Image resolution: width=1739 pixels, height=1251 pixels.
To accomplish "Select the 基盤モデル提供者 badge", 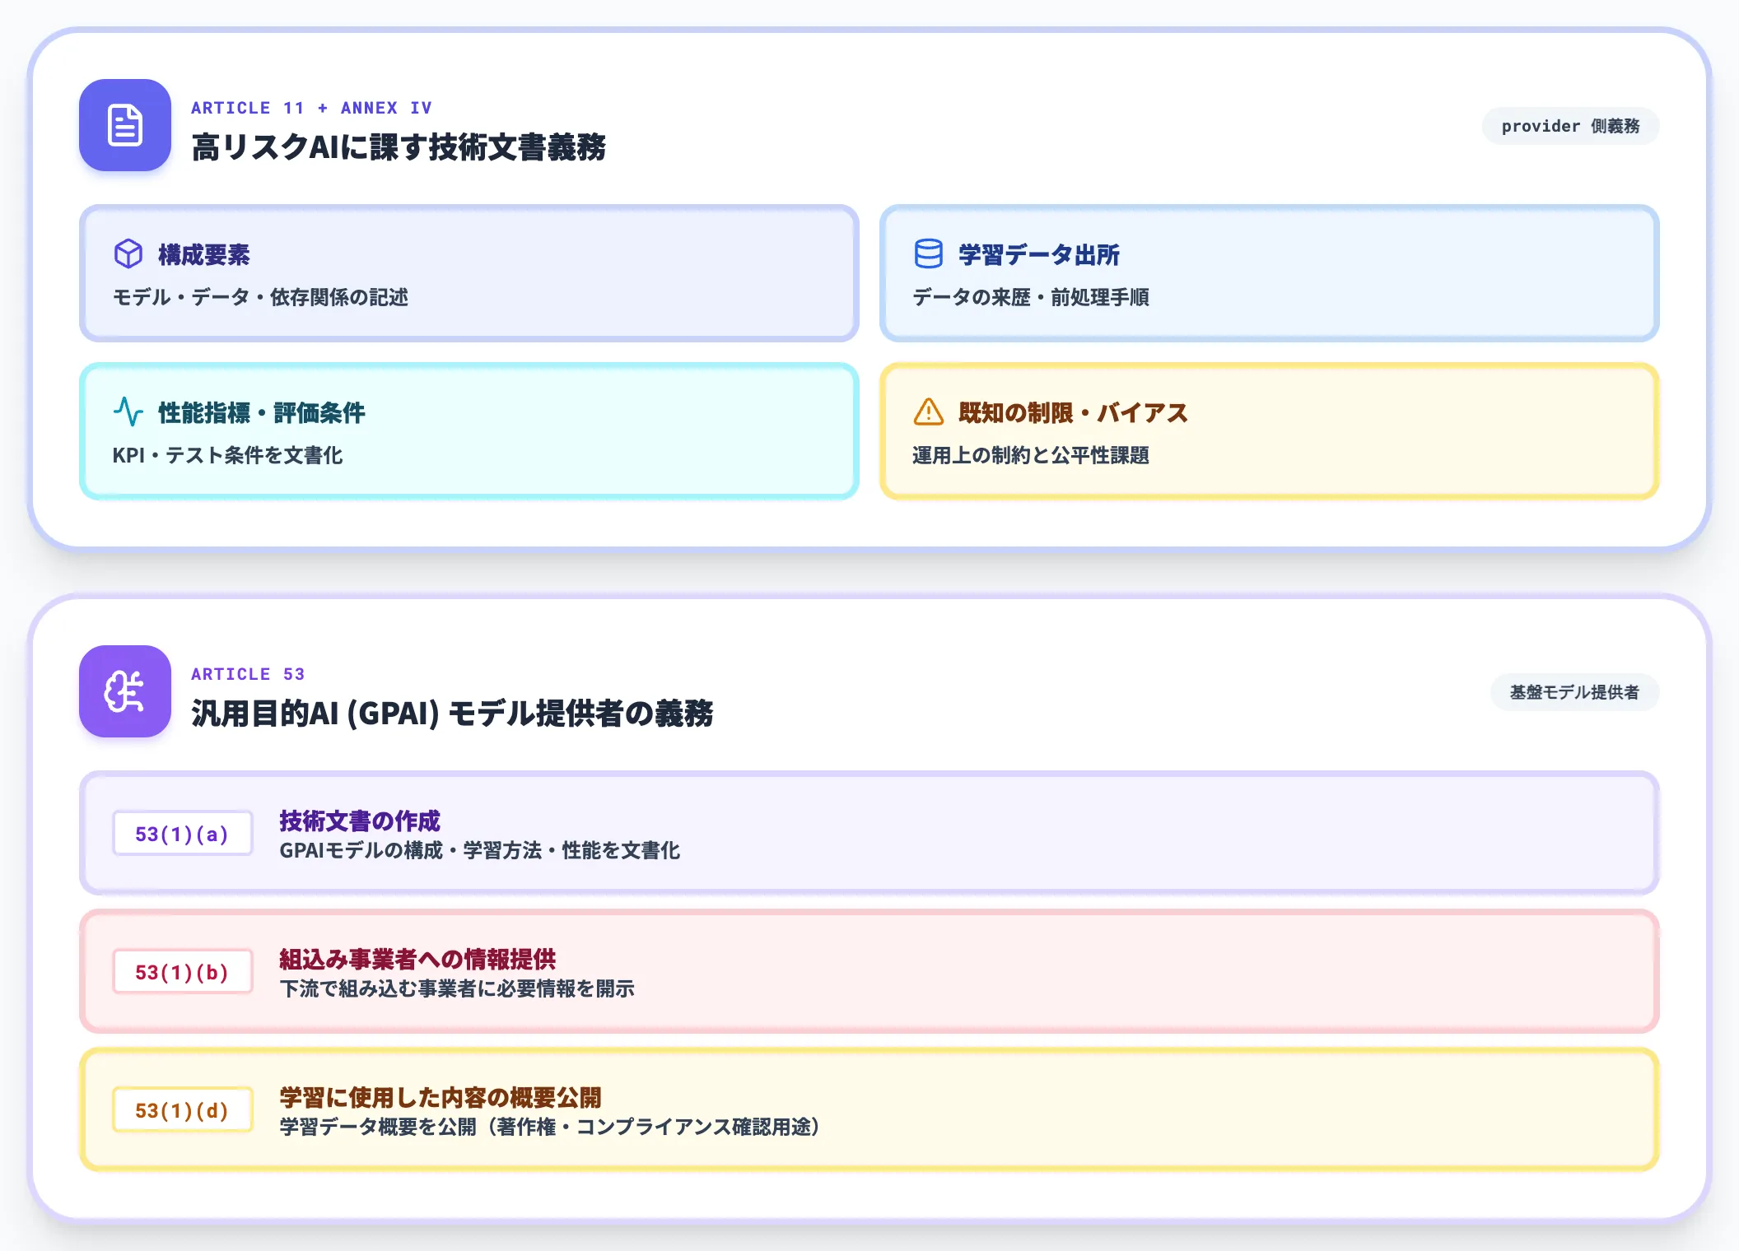I will [x=1574, y=692].
